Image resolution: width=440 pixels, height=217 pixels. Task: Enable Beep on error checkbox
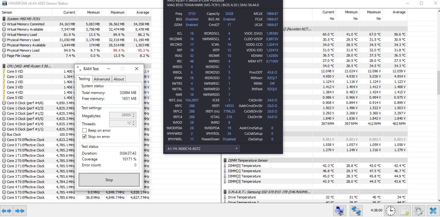(x=84, y=130)
